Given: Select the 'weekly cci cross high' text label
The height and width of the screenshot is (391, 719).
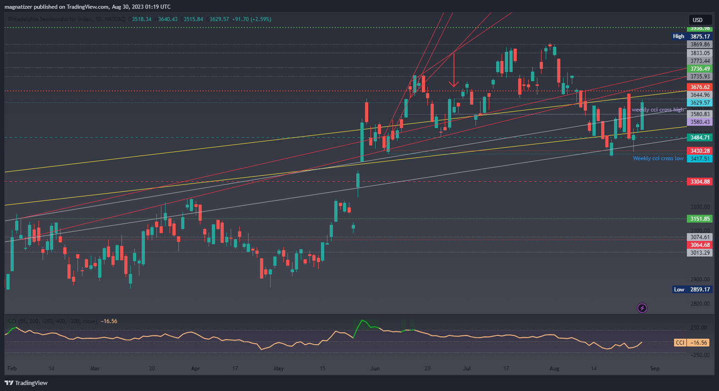Looking at the screenshot, I should [657, 110].
